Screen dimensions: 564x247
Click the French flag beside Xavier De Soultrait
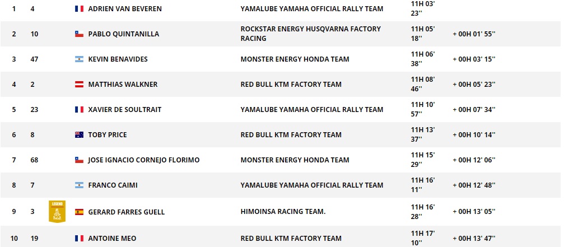coord(79,110)
